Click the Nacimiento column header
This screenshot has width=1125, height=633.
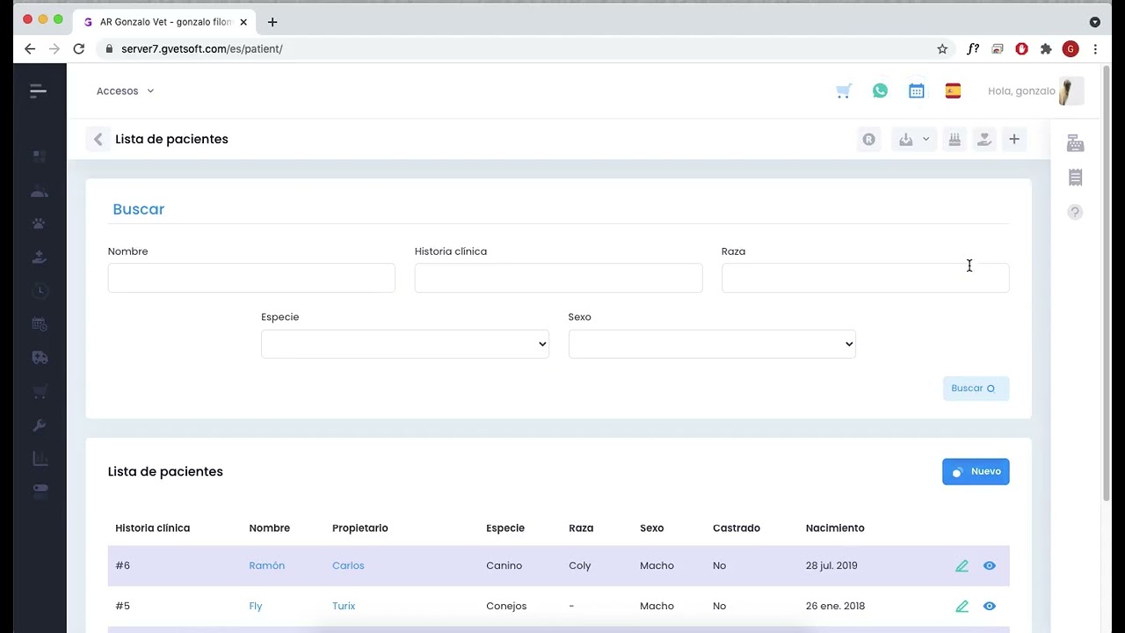pos(835,528)
